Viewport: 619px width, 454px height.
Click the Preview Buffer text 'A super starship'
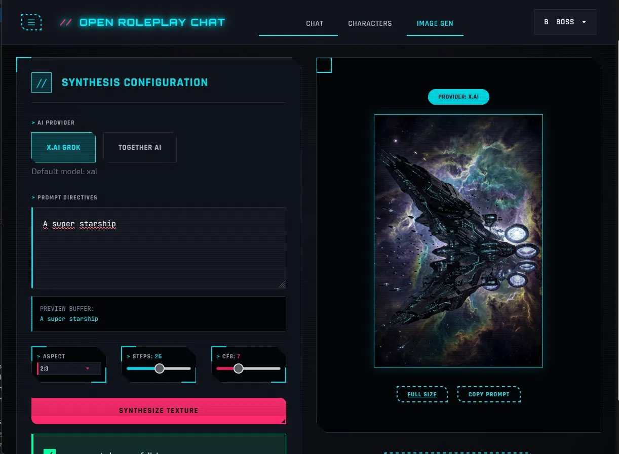69,319
